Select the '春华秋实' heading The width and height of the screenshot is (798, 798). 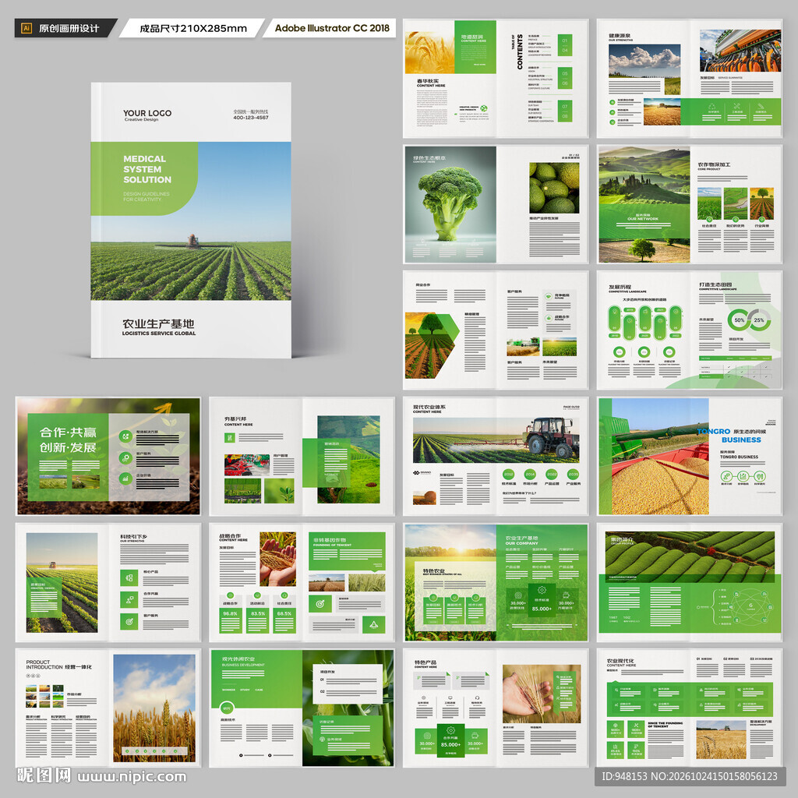click(428, 81)
